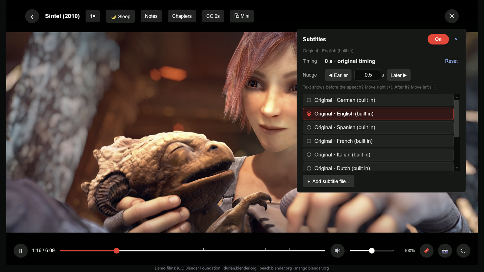
Task: Open the Sleep timer
Action: pyautogui.click(x=120, y=16)
